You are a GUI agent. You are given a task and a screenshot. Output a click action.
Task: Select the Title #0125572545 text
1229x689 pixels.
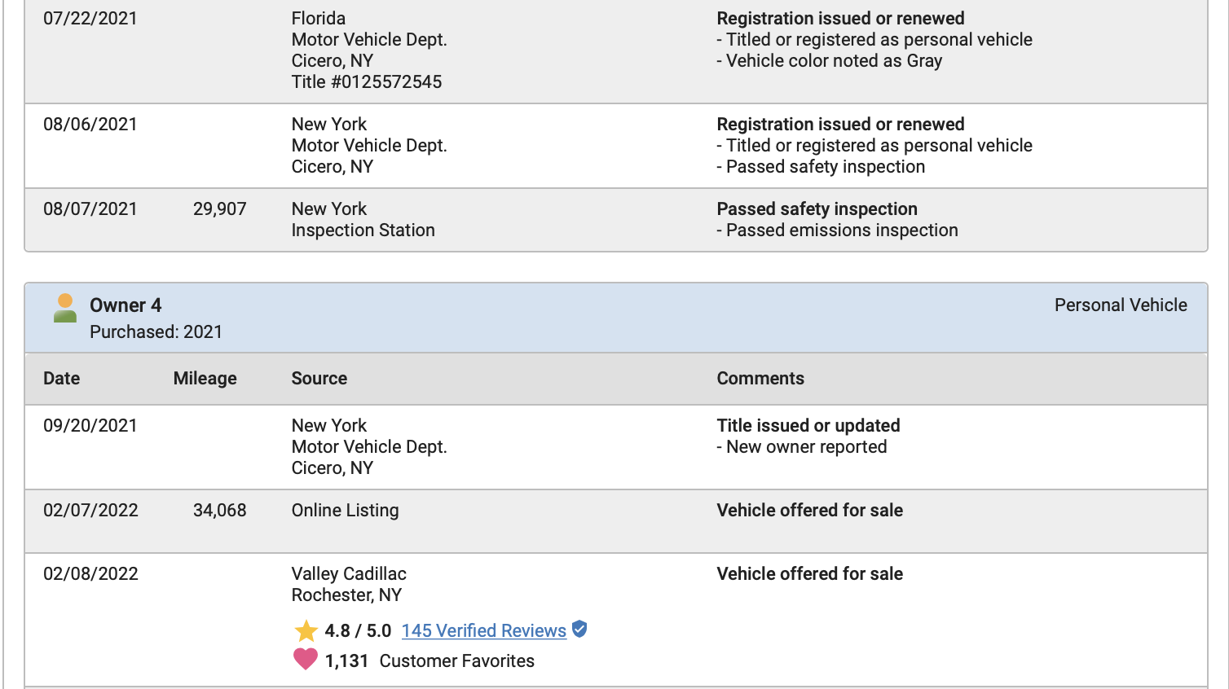pos(367,82)
